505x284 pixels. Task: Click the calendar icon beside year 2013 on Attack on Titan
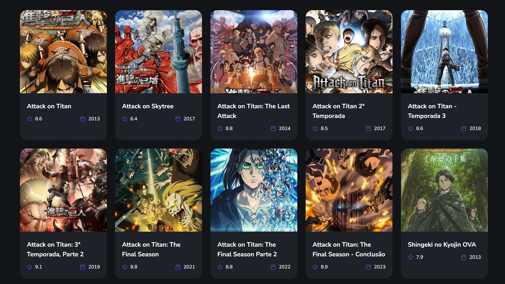(x=83, y=119)
